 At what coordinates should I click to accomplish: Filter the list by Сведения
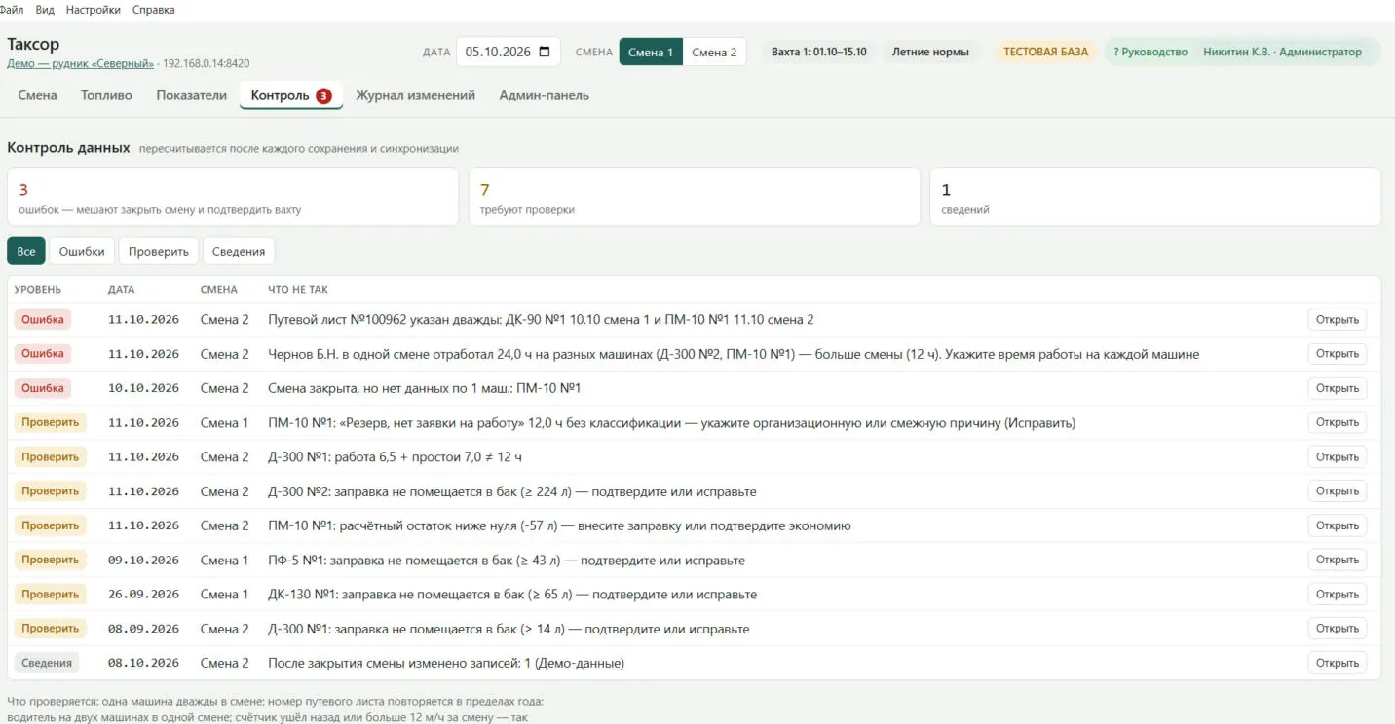point(239,251)
